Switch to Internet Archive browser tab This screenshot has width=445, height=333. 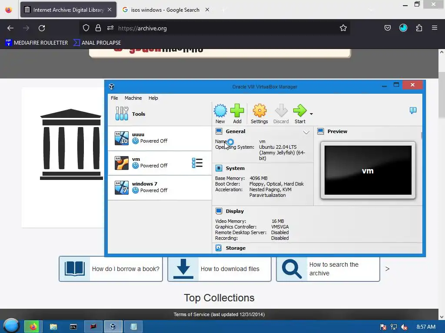coord(68,10)
